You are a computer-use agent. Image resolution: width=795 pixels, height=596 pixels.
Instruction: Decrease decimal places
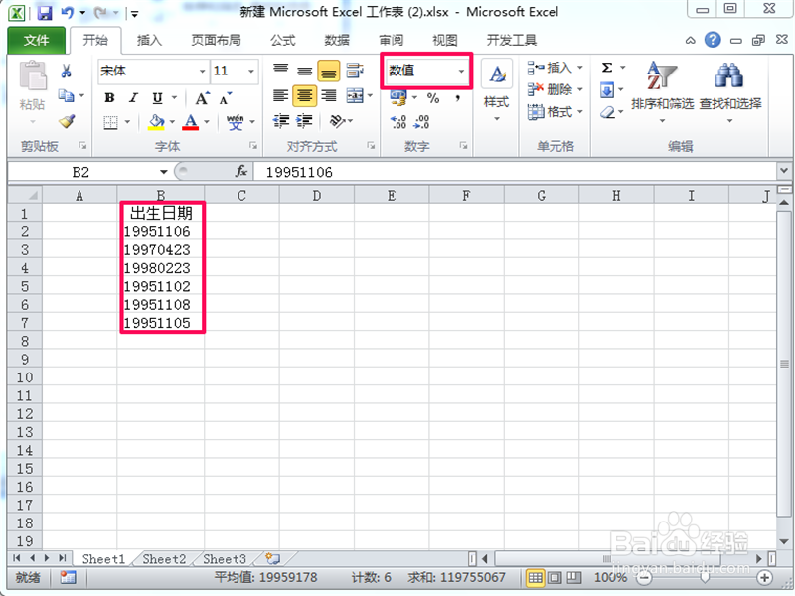click(x=421, y=122)
